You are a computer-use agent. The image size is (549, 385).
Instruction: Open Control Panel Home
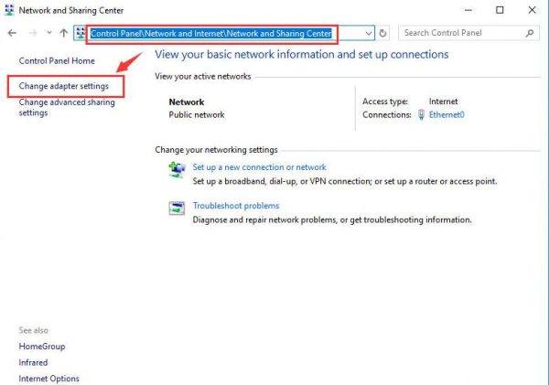(57, 61)
